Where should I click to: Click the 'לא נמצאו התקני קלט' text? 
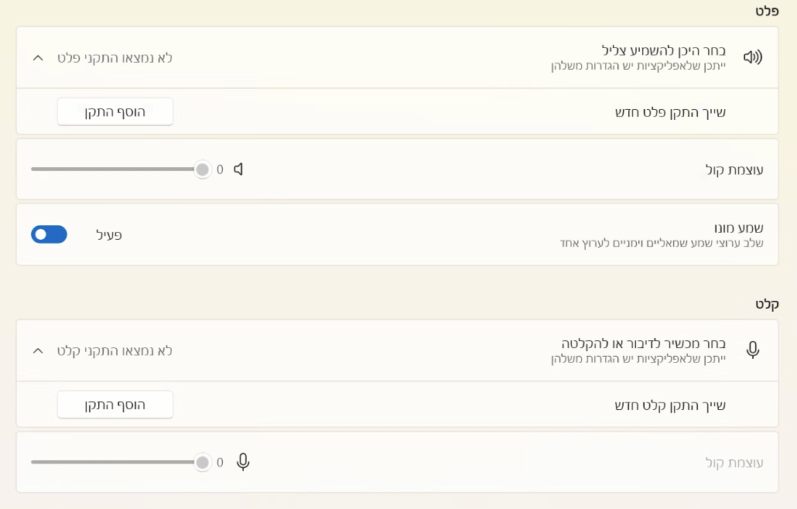[115, 350]
